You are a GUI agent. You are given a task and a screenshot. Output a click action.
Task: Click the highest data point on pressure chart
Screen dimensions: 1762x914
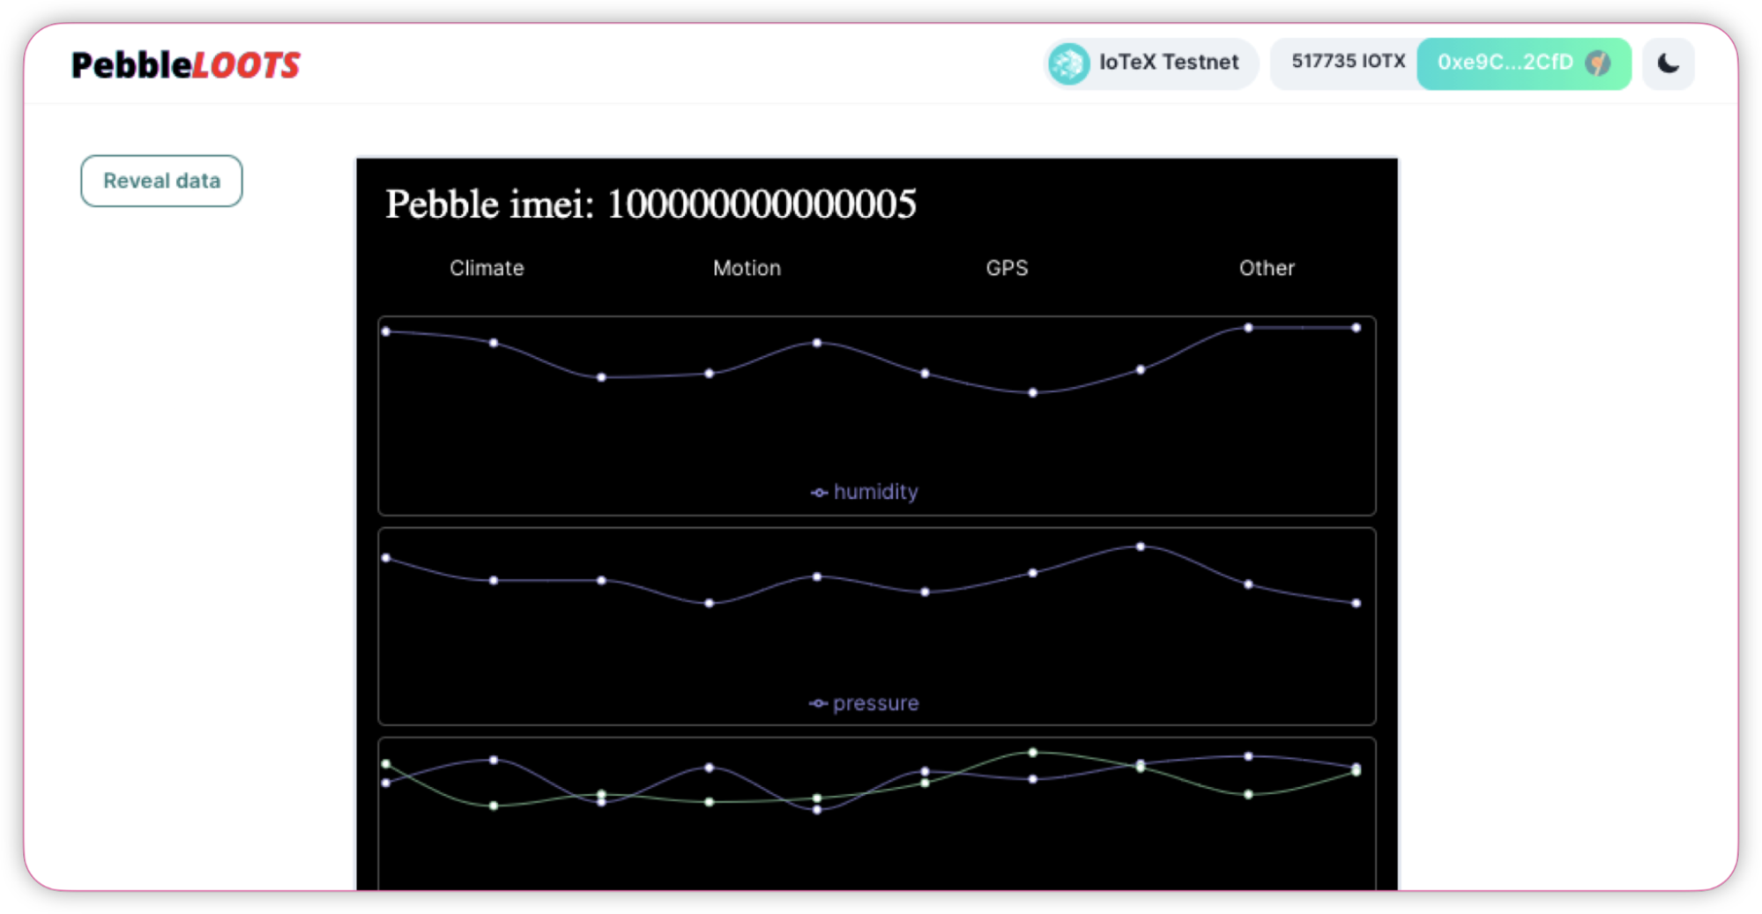(1141, 546)
